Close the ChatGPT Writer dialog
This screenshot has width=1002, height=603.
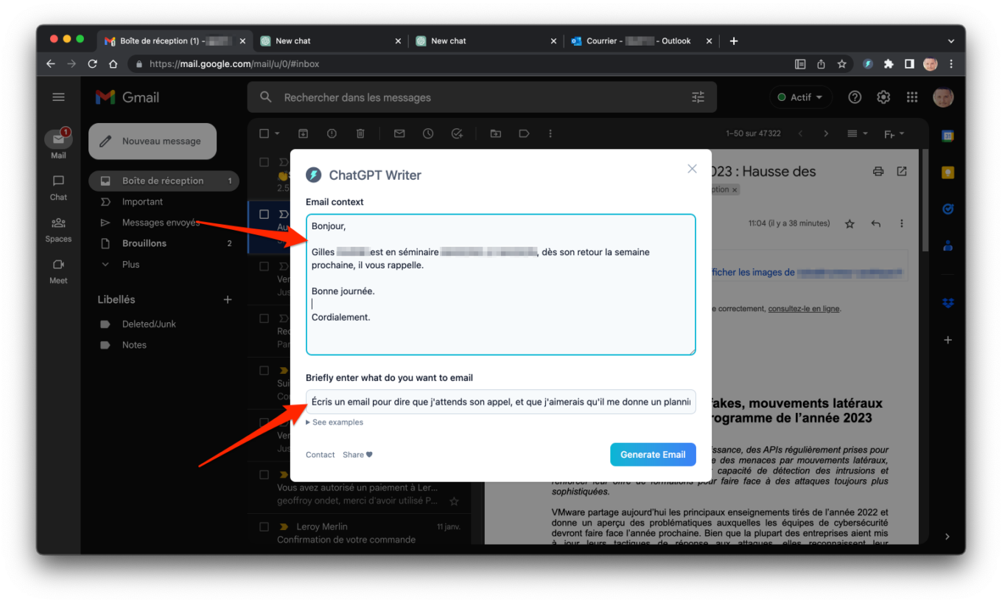pyautogui.click(x=692, y=169)
